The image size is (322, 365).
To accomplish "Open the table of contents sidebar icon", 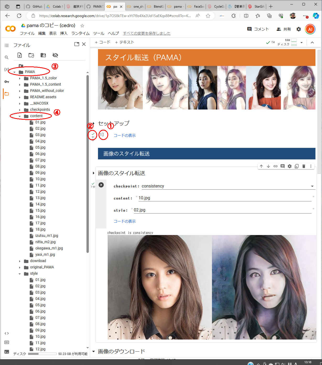I will (7, 45).
